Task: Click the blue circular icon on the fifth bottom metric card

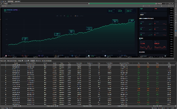Action: click(72, 56)
